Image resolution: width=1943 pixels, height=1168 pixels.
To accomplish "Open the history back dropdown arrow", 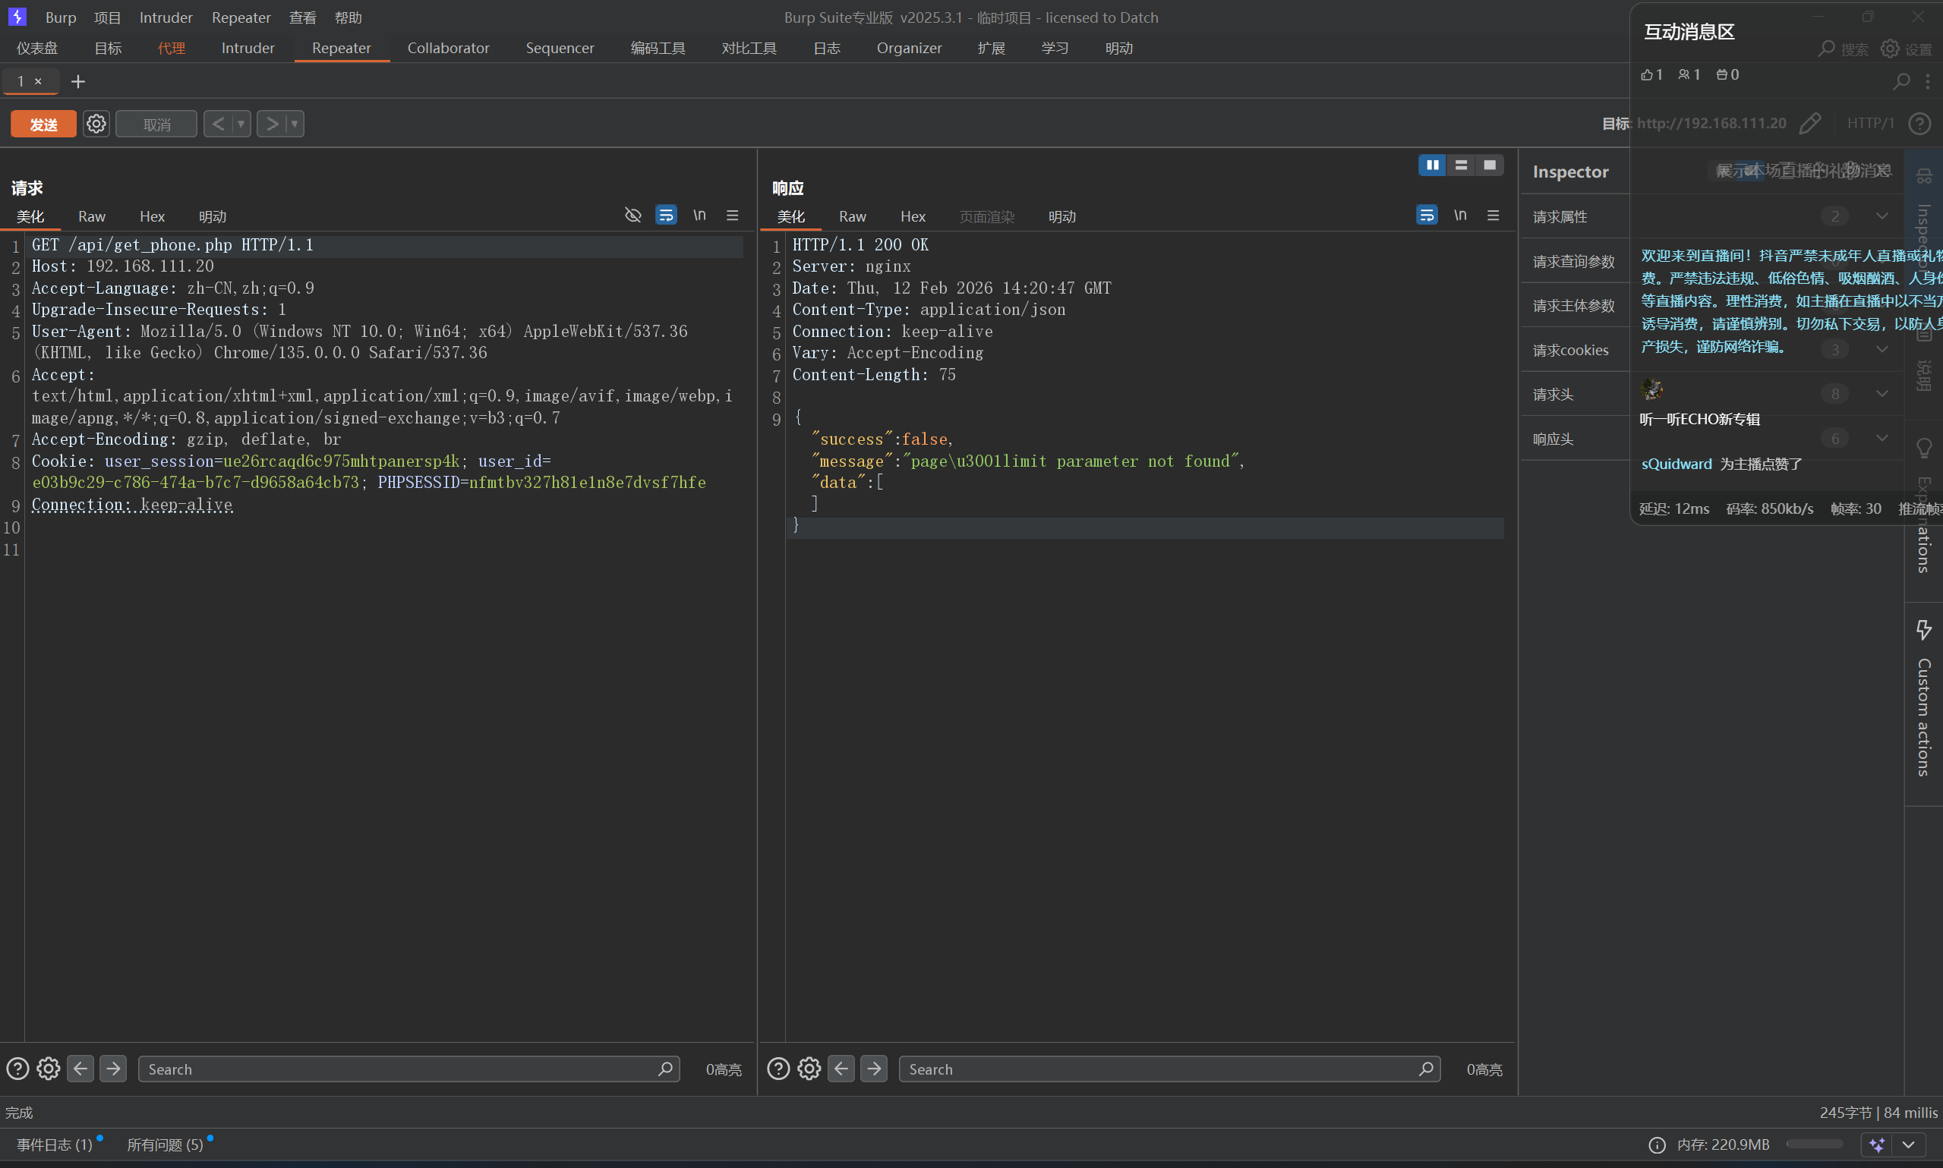I will pos(241,124).
